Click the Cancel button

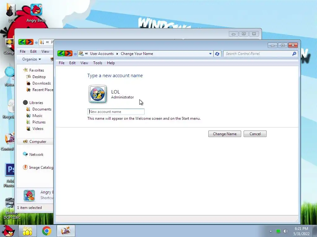pyautogui.click(x=255, y=134)
